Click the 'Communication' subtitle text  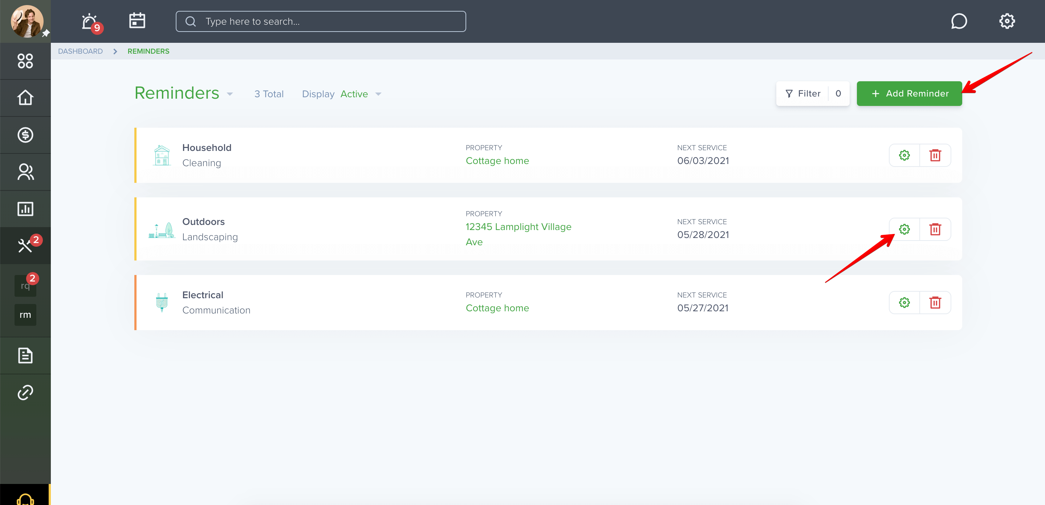point(216,311)
